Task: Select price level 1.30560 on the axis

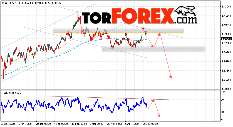Action: click(226, 89)
